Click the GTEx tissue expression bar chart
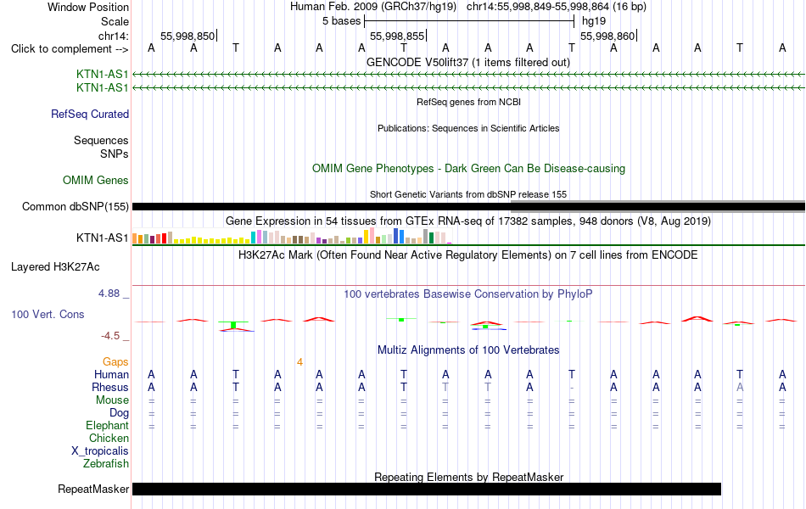Viewport: 806px width, 509px height. 292,237
